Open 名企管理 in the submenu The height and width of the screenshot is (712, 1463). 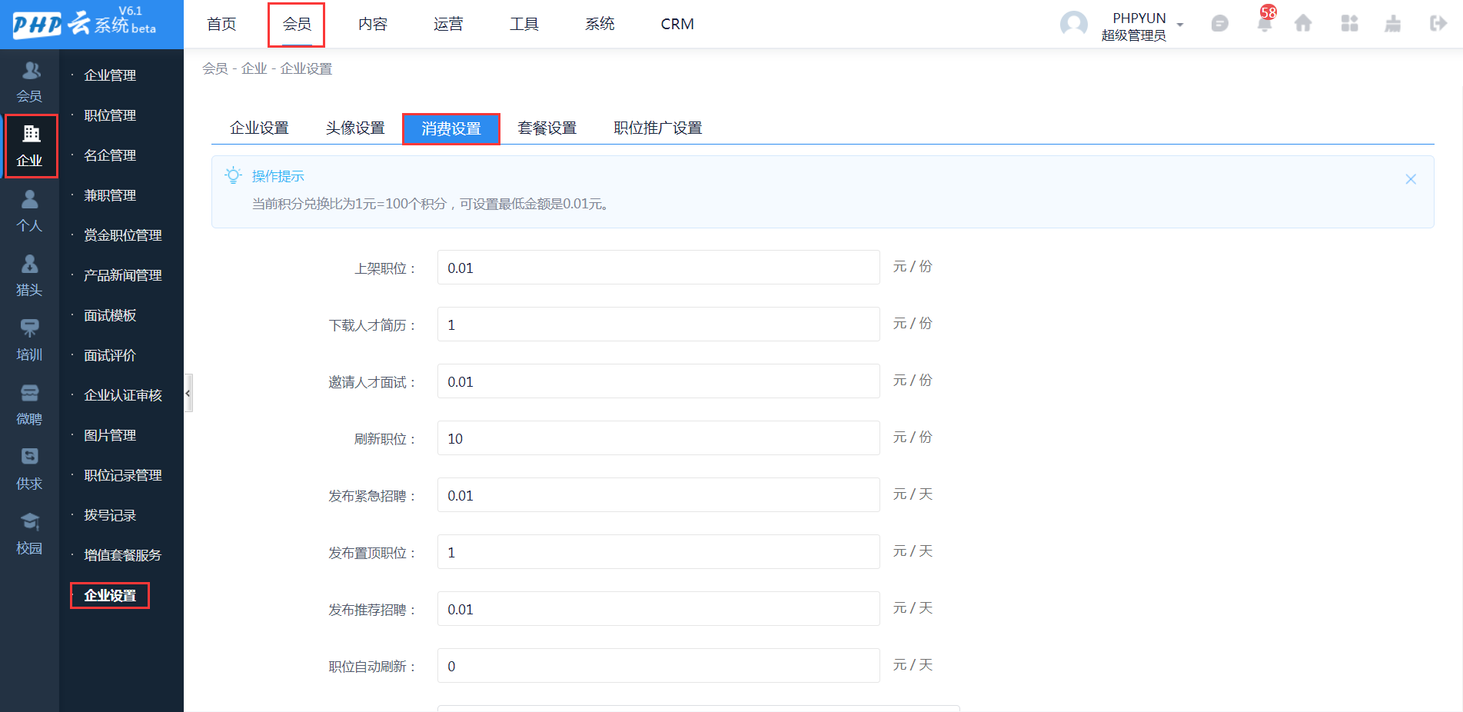(x=110, y=155)
